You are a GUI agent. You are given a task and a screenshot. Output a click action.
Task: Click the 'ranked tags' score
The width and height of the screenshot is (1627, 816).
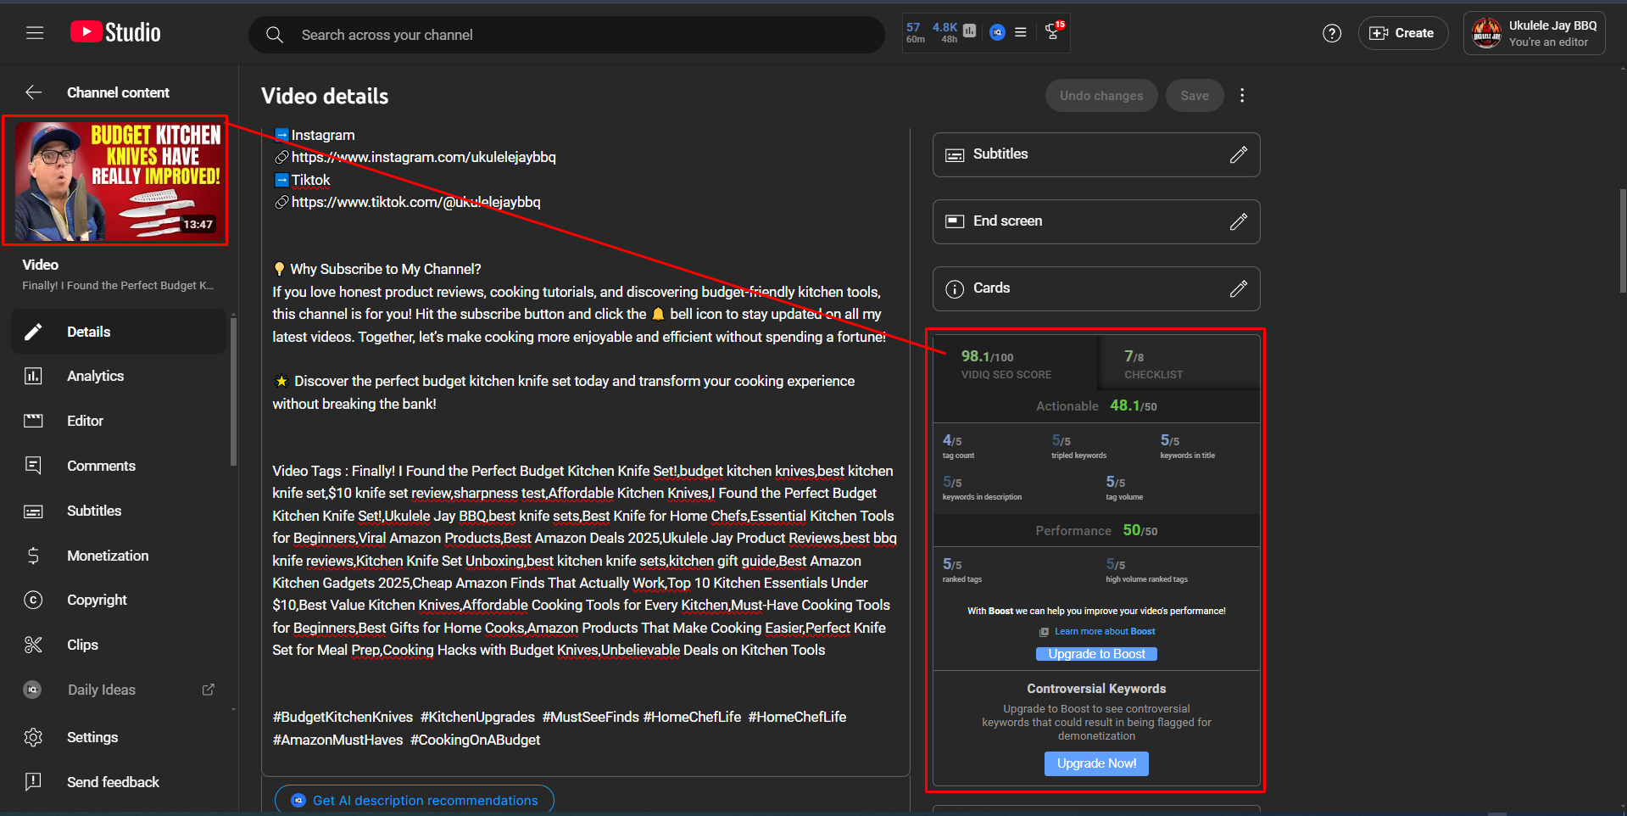coord(961,570)
